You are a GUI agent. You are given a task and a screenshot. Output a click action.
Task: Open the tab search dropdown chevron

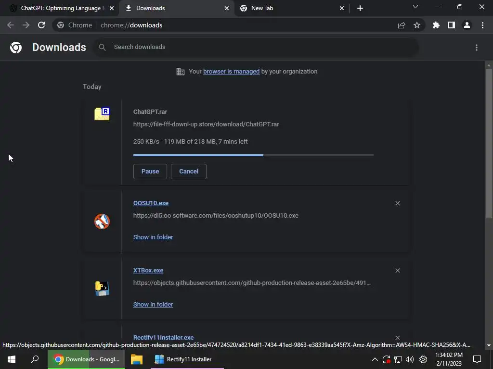(x=415, y=7)
